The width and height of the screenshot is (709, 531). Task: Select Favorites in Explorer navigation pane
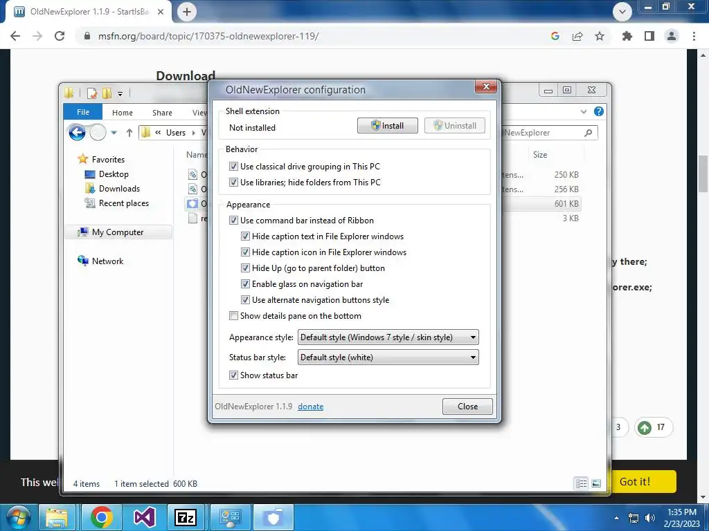pos(101,160)
